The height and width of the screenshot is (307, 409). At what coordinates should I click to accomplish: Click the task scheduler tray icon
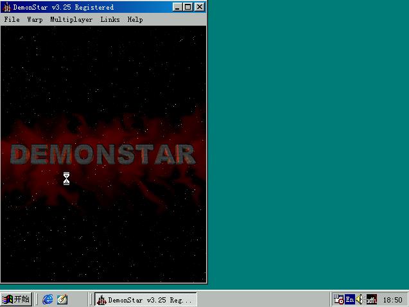338,299
